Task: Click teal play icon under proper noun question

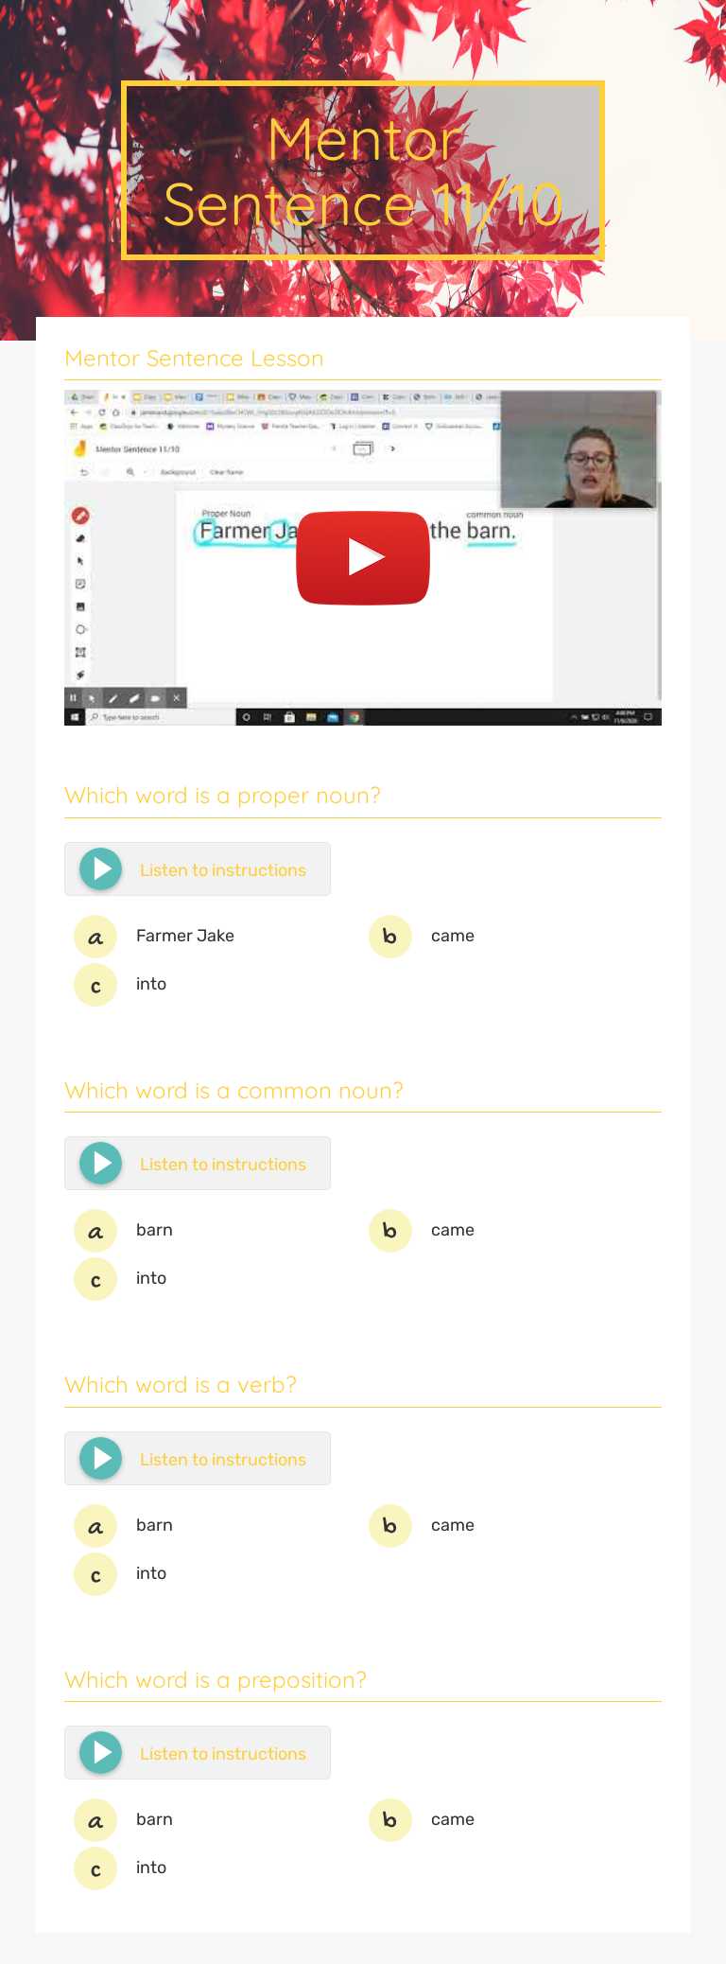Action: click(x=101, y=868)
